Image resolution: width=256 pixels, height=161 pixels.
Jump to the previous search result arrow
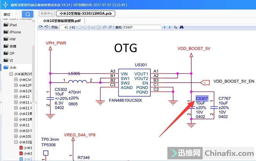[165, 28]
